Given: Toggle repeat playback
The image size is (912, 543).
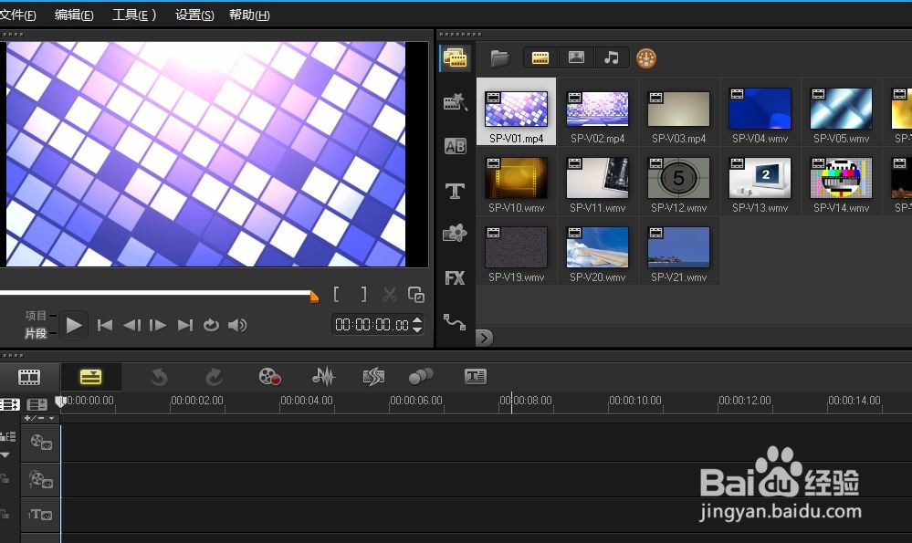Looking at the screenshot, I should coord(211,325).
